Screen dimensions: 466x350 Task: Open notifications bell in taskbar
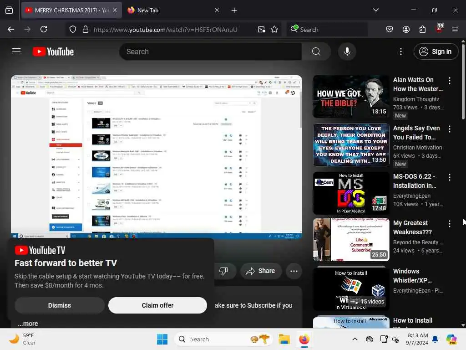coord(435,339)
